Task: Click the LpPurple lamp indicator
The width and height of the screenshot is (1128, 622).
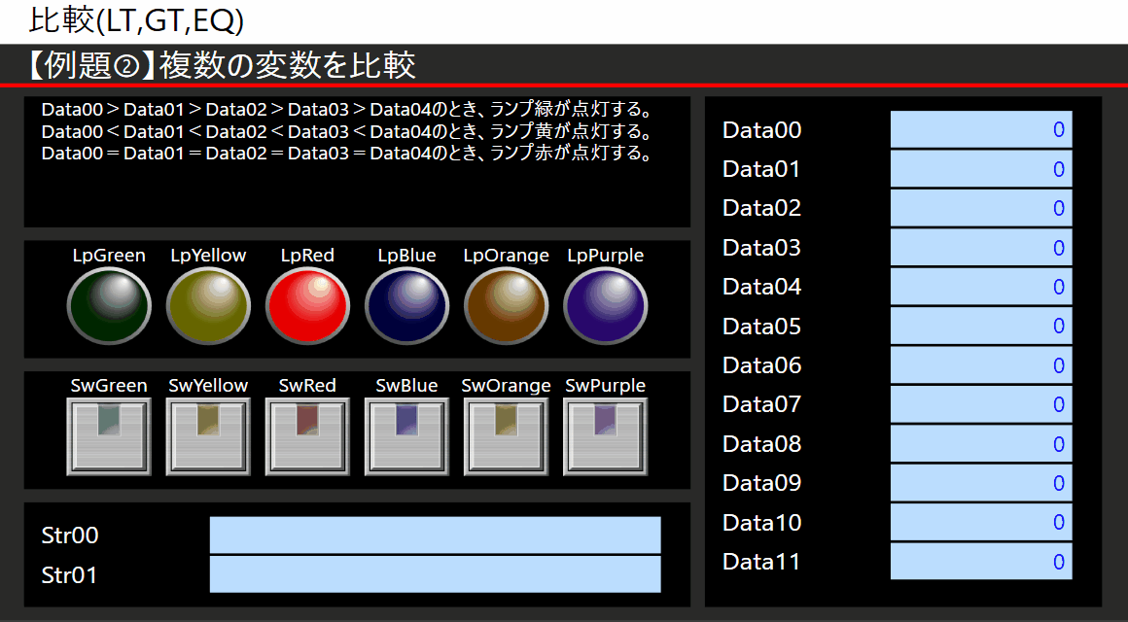Action: [x=605, y=306]
